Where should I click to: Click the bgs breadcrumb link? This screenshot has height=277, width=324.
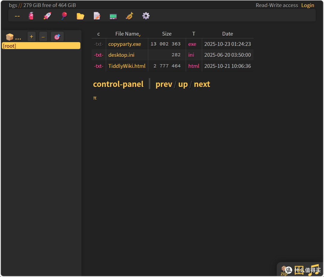(13, 5)
